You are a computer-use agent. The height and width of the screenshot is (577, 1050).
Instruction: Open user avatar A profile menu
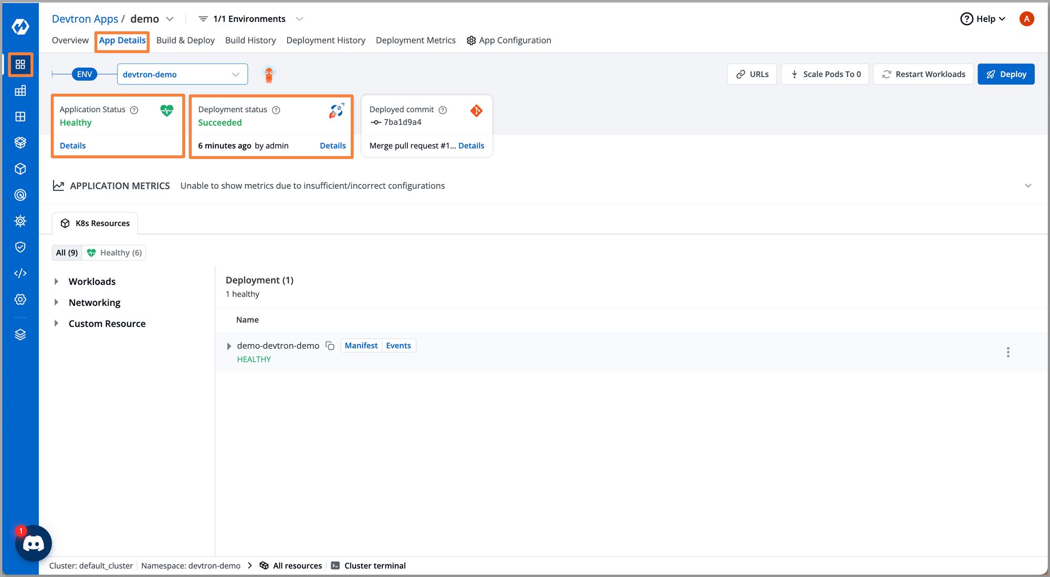coord(1026,19)
